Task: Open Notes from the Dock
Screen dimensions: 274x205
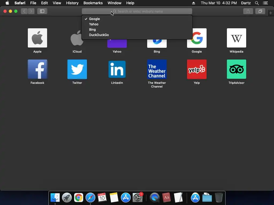Action: [x=114, y=198]
